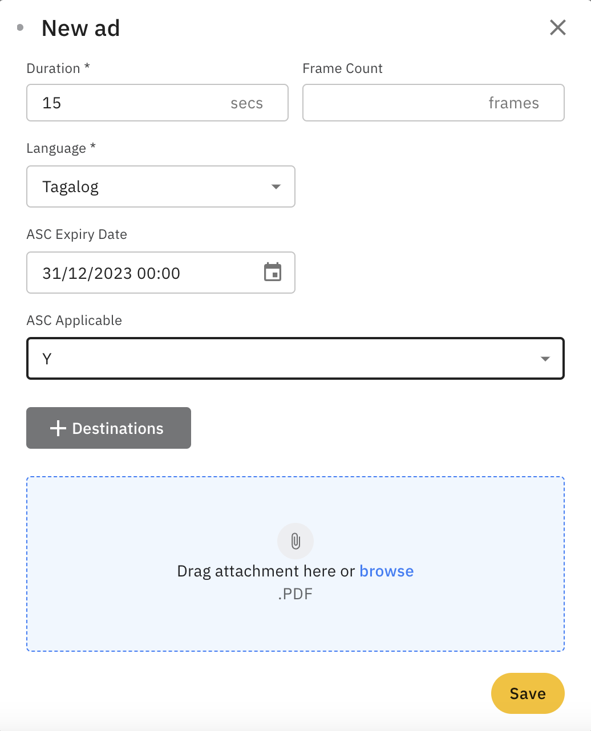Click the frames placeholder in Frame Count

513,103
